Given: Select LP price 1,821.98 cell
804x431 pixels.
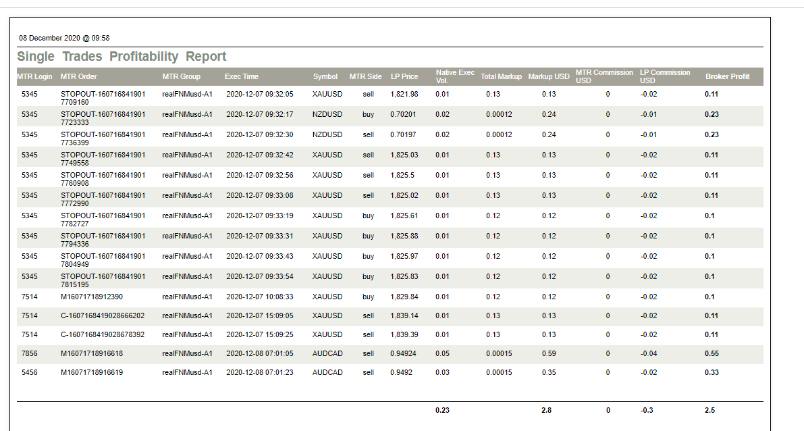Looking at the screenshot, I should tap(404, 94).
